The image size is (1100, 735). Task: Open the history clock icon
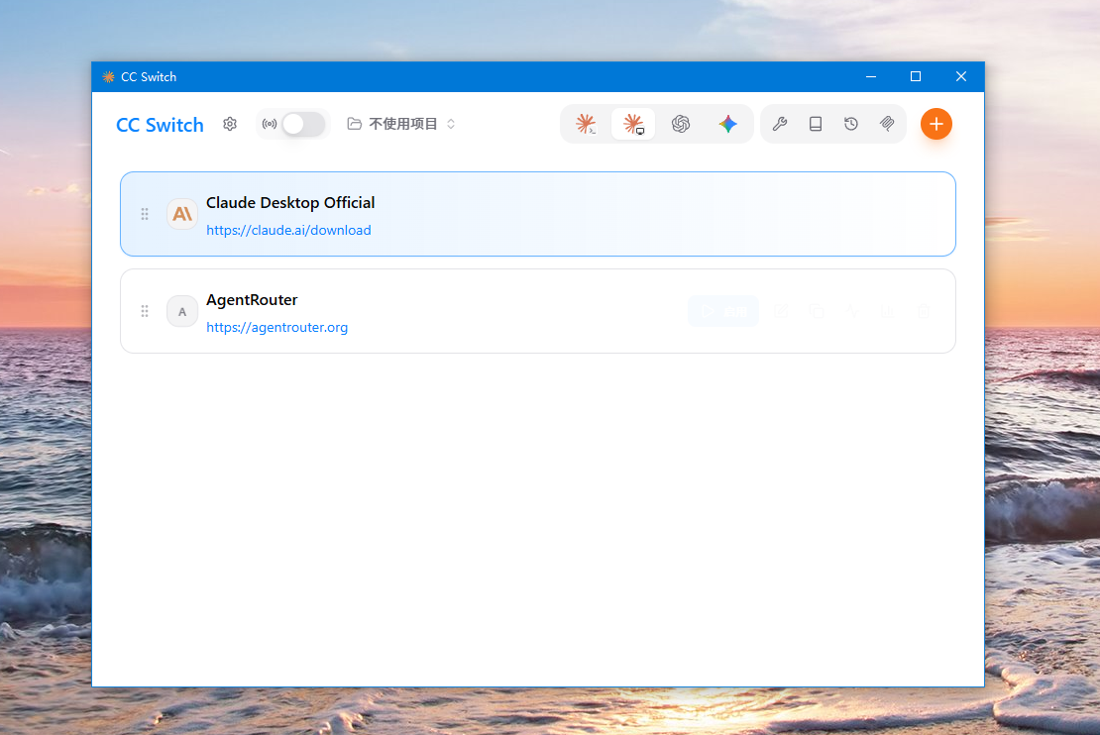(x=851, y=124)
